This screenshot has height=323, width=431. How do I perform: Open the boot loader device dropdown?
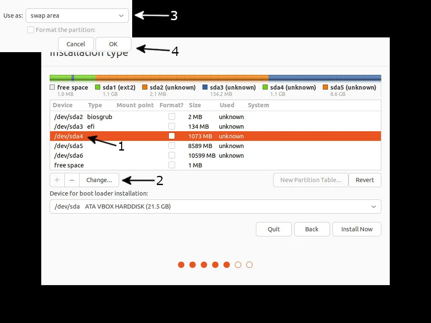[x=215, y=207]
